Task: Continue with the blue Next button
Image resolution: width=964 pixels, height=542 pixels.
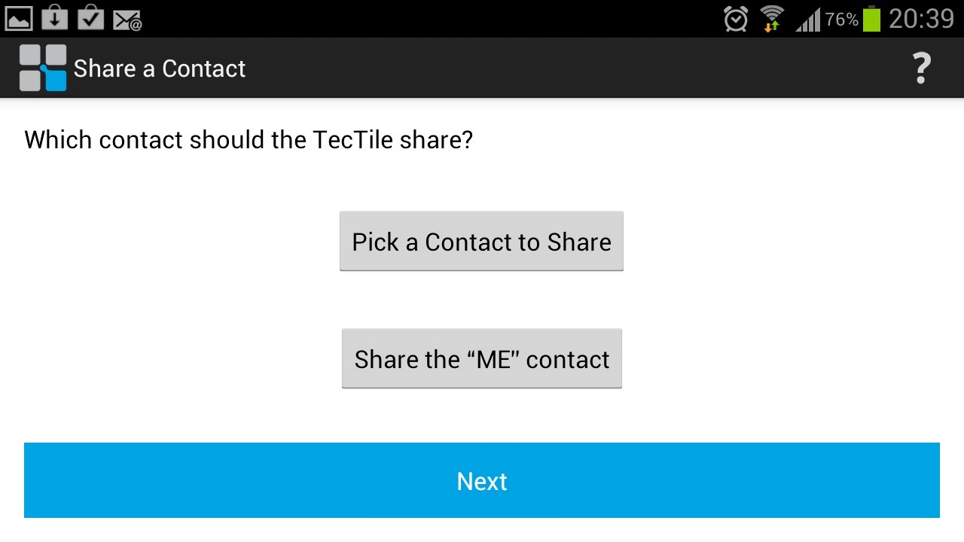Action: [482, 480]
